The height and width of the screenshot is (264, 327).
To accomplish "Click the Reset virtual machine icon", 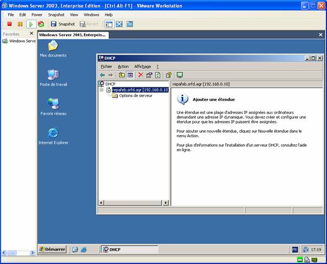I will (x=41, y=24).
